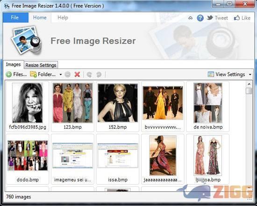Viewport: 257px width, 206px height.
Task: Click the 123.bmp file name
Action: [x=72, y=127]
